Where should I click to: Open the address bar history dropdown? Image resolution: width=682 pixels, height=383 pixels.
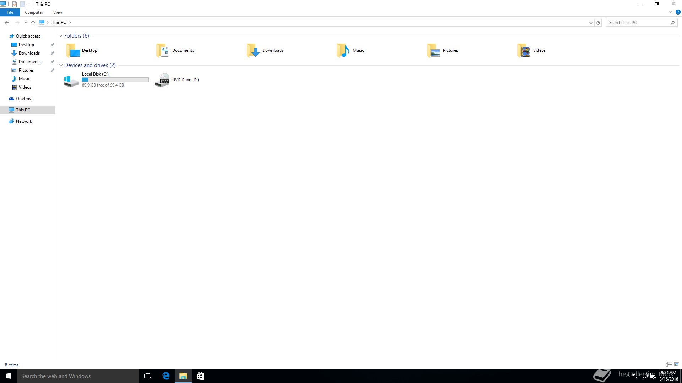tap(591, 23)
